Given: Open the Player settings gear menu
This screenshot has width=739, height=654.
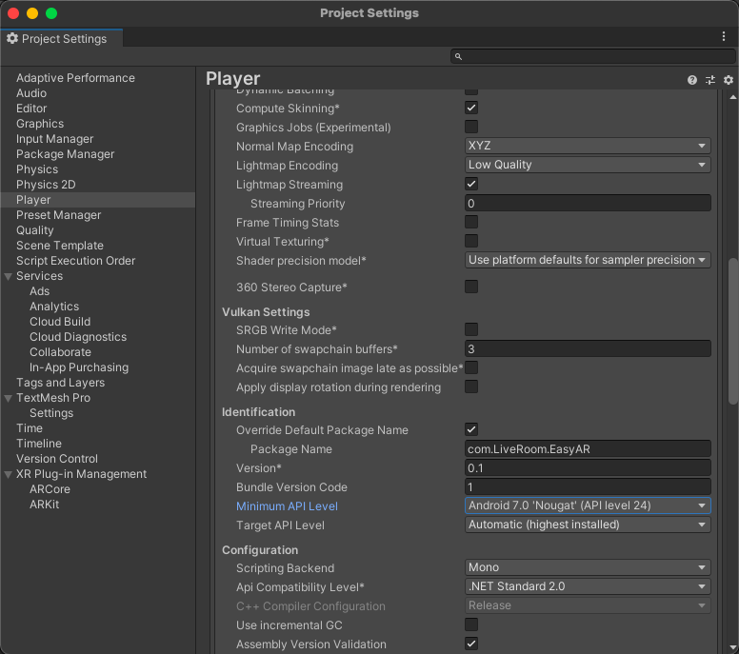Looking at the screenshot, I should tap(729, 80).
